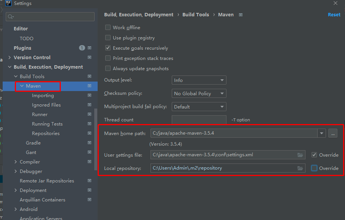This screenshot has height=220, width=345.
Task: Open the Repositories settings page
Action: click(x=46, y=134)
